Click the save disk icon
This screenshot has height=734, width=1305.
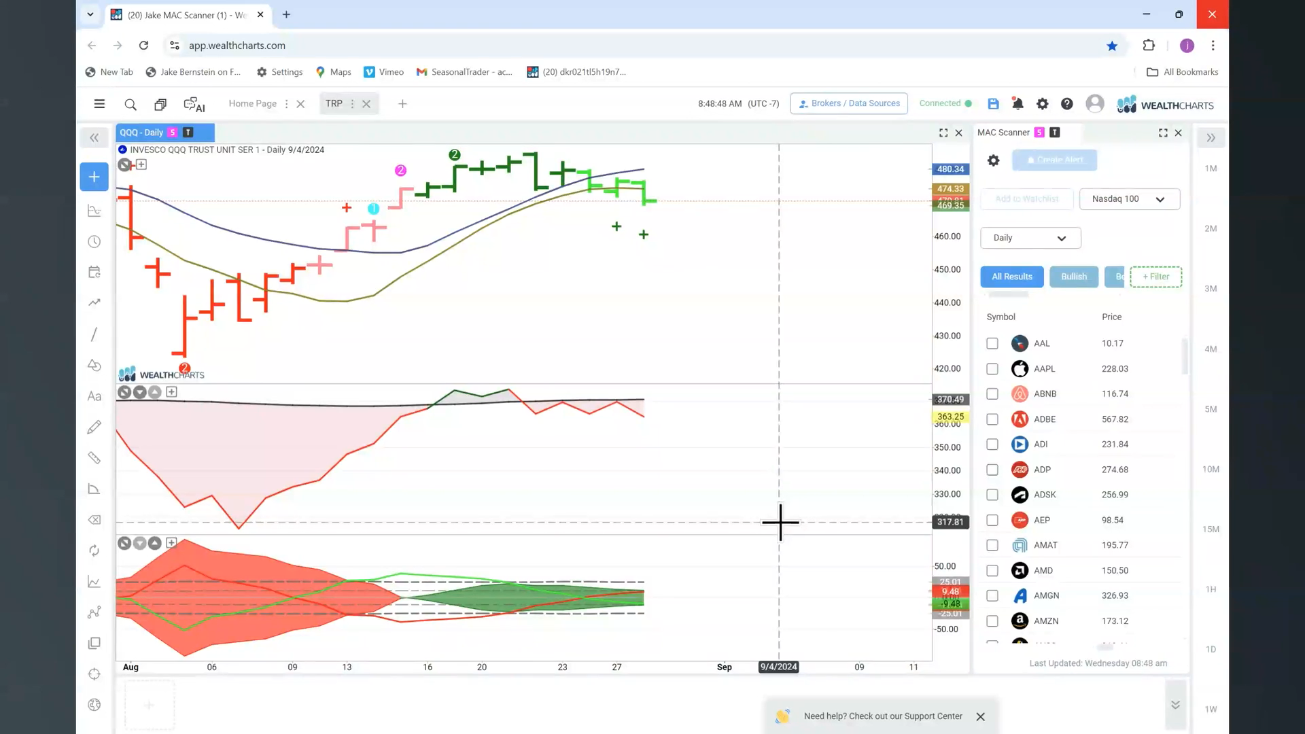click(x=993, y=104)
